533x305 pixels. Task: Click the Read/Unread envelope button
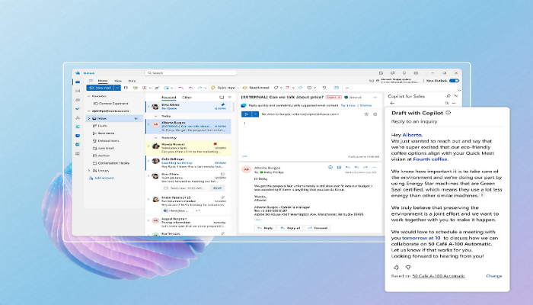coord(256,88)
